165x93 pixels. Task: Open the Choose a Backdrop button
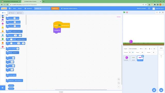pyautogui.click(x=161, y=90)
